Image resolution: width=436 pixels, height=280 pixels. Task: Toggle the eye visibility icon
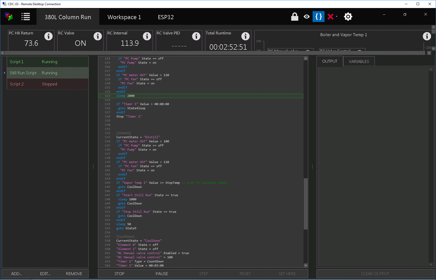(306, 17)
